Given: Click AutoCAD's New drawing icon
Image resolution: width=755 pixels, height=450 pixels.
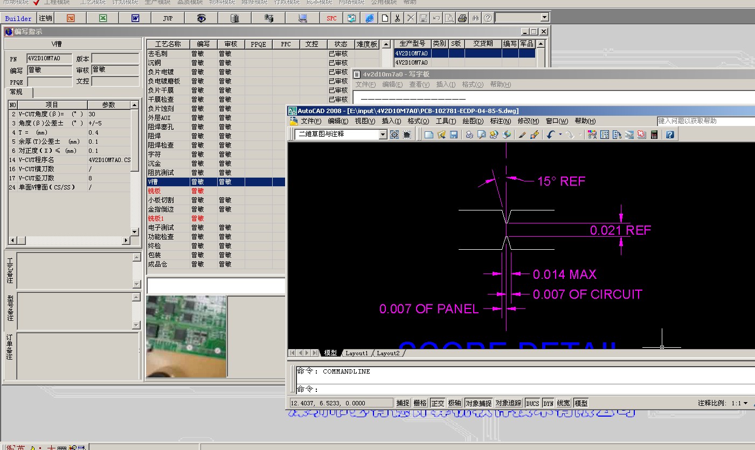Looking at the screenshot, I should click(x=429, y=135).
